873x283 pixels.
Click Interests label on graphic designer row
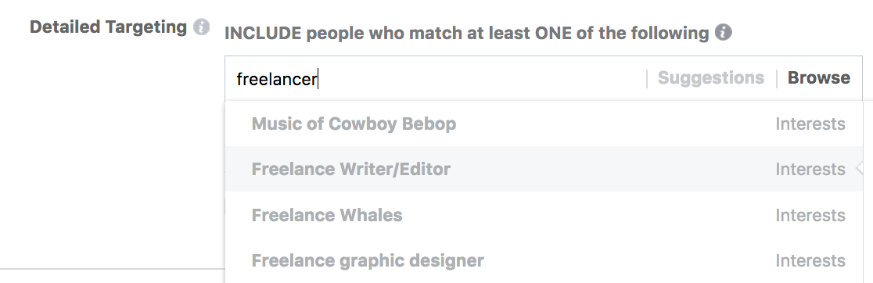(x=810, y=261)
